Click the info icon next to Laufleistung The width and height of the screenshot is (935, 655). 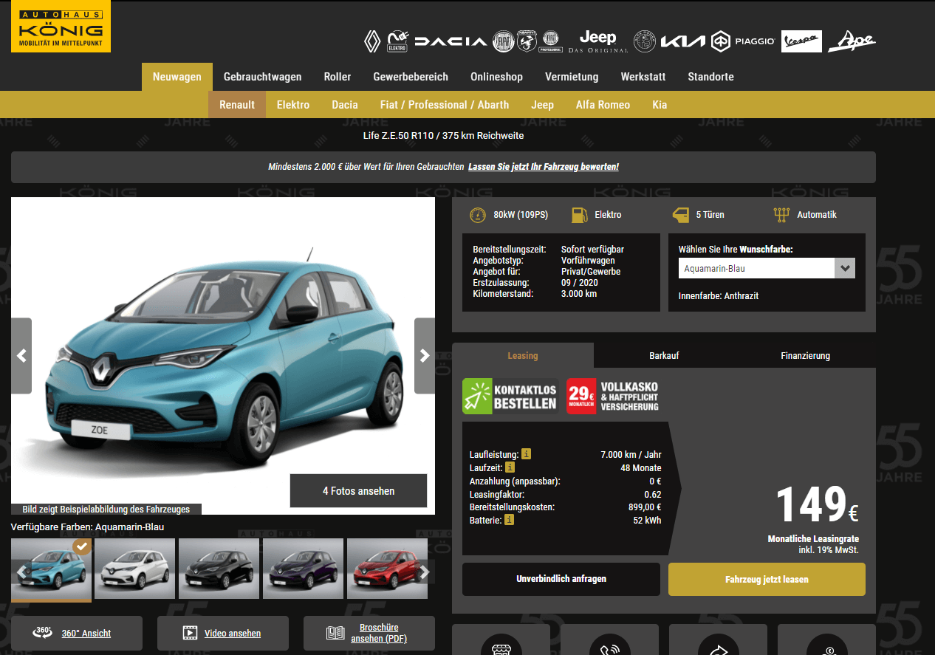click(x=526, y=454)
